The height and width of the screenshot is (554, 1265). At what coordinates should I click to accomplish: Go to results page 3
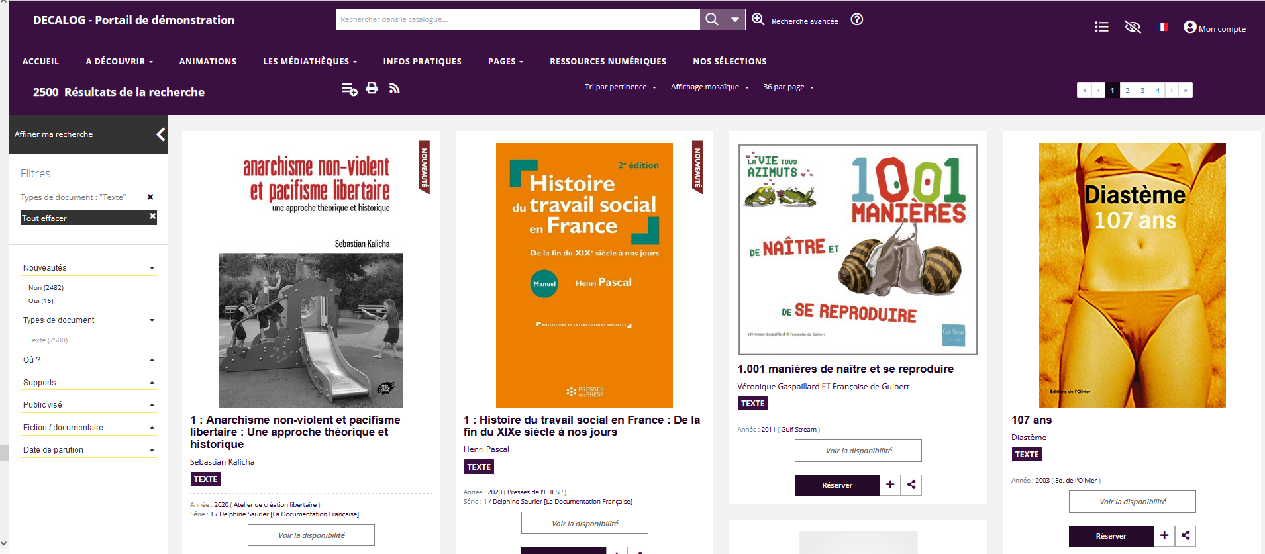(1142, 91)
